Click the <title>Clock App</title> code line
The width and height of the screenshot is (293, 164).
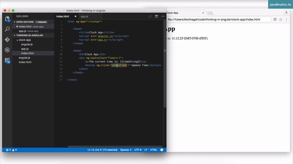pyautogui.click(x=97, y=32)
